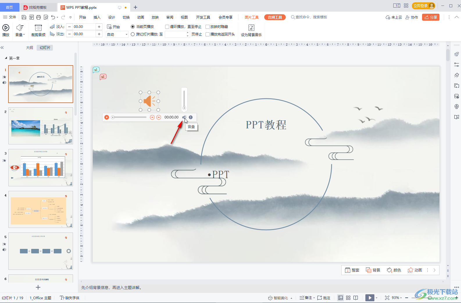Select Current Page Play radio button
The width and height of the screenshot is (461, 303).
point(133,27)
